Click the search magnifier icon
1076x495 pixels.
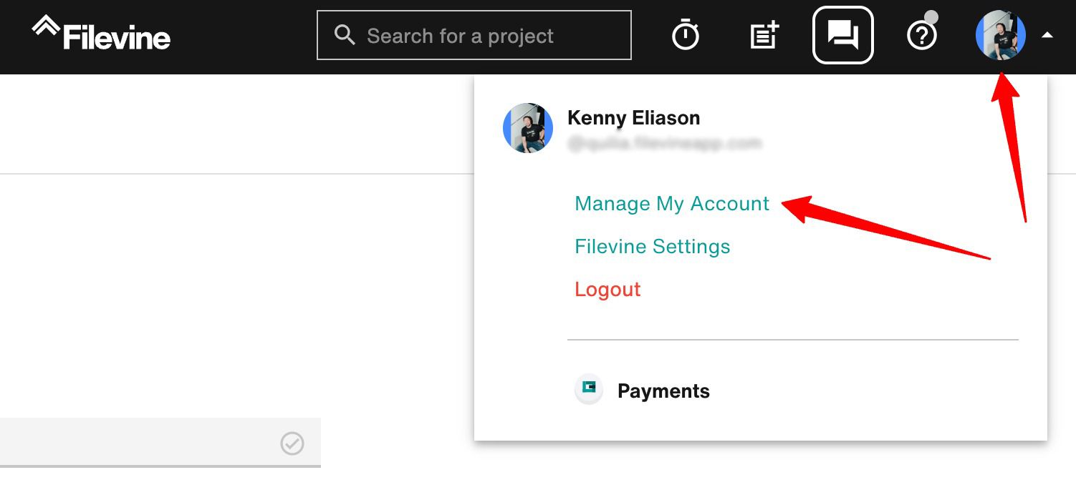tap(345, 34)
